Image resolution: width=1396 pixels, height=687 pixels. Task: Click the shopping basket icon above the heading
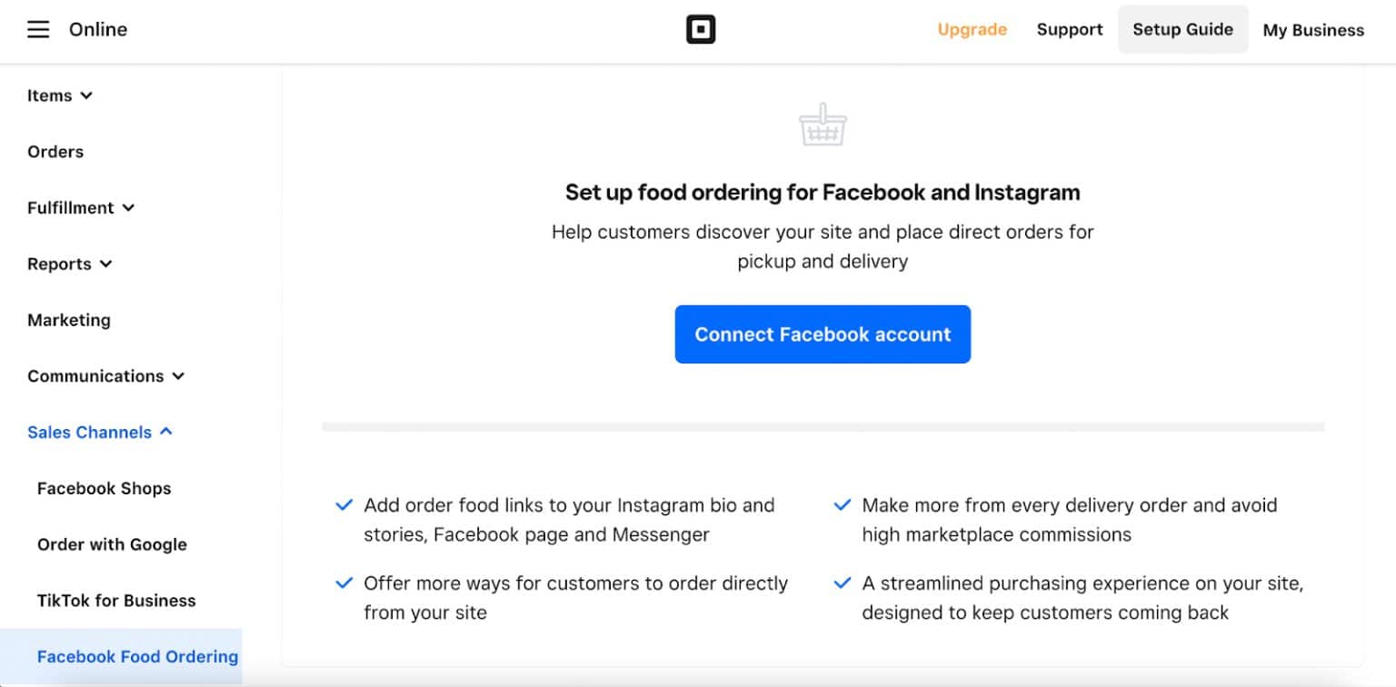(x=822, y=125)
